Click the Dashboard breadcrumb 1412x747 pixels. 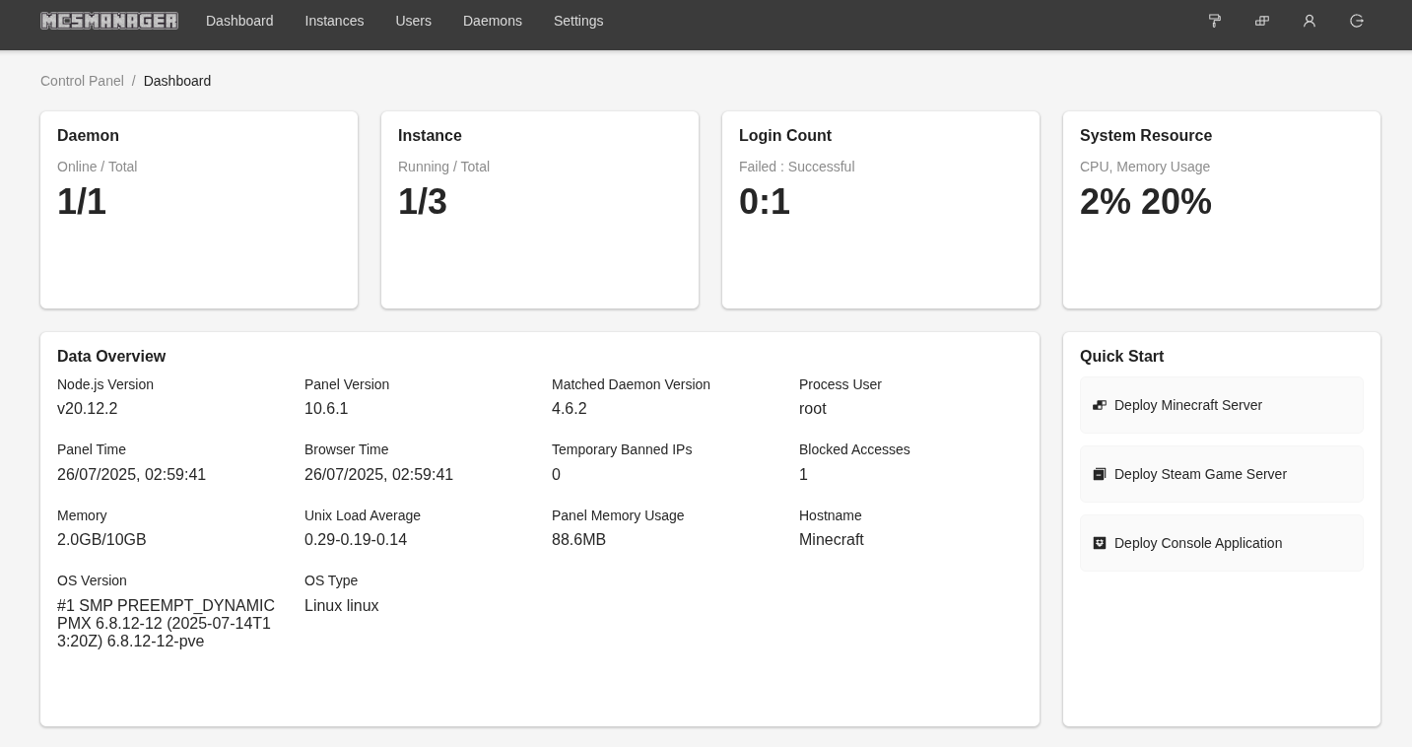coord(177,81)
